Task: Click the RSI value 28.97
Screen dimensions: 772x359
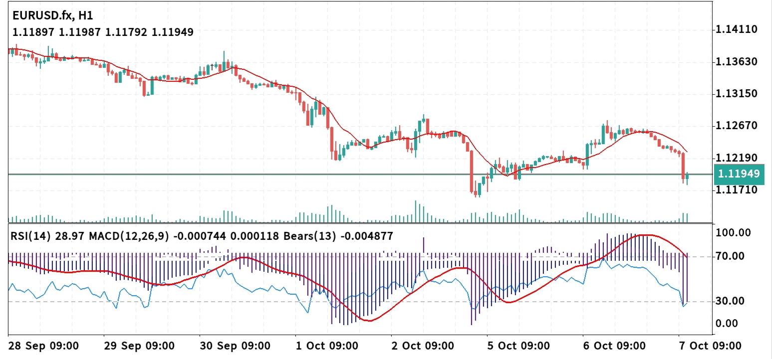Action: 69,236
